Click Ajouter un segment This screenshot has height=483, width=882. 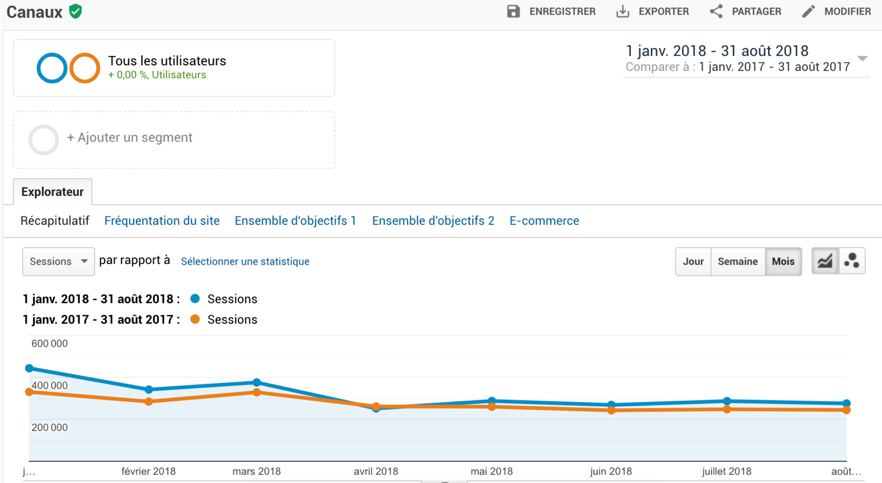pyautogui.click(x=129, y=137)
